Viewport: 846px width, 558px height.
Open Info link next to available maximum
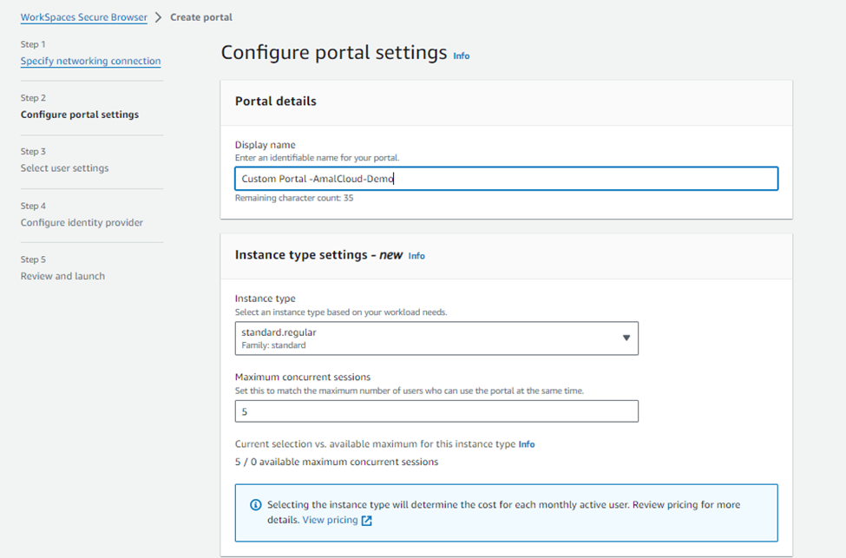click(x=527, y=444)
